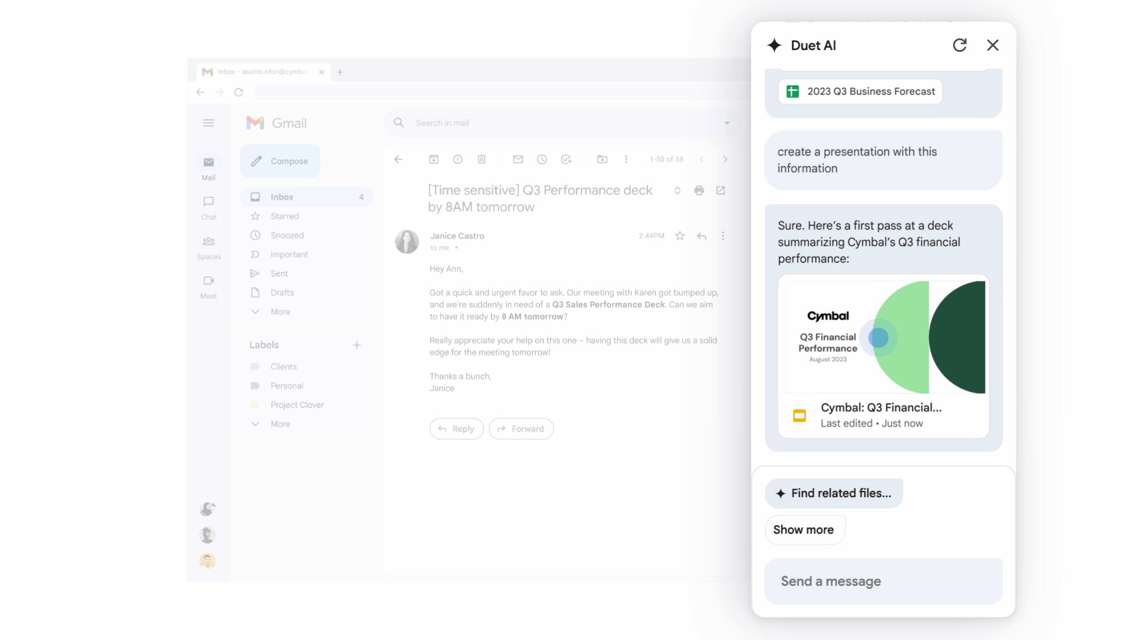
Task: Print the email using printer icon
Action: click(699, 190)
